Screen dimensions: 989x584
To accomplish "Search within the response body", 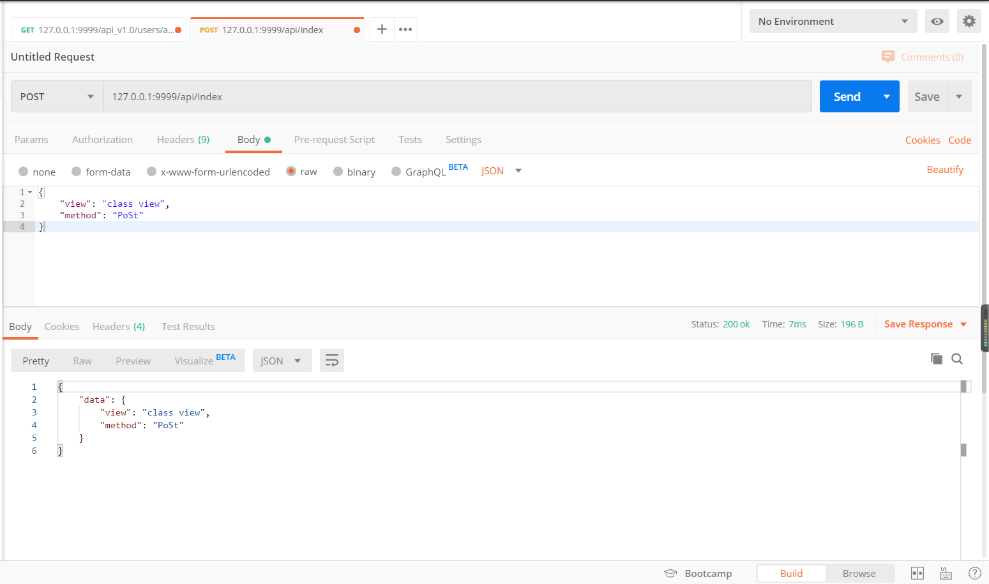I will pos(956,359).
